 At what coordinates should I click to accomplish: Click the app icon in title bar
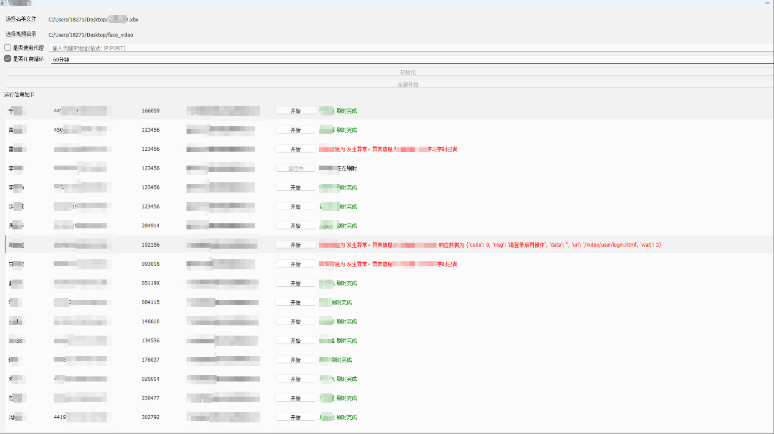[4, 3]
